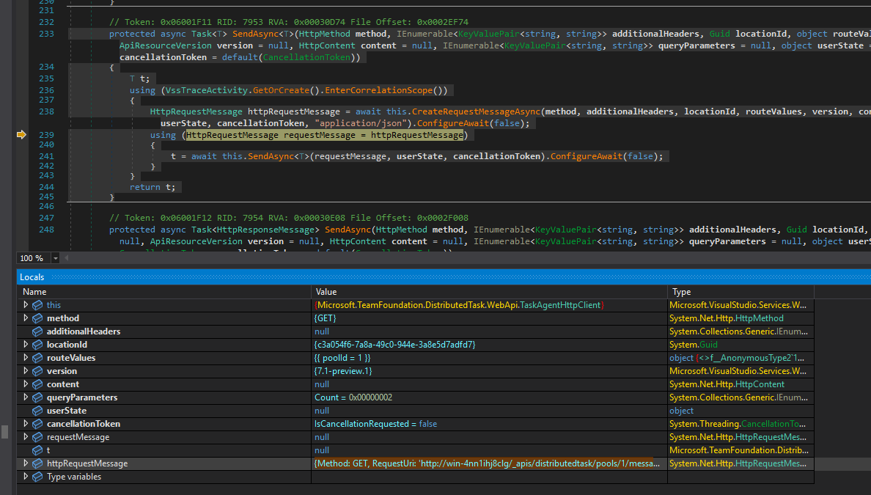This screenshot has height=495, width=871.
Task: Expand the version variable
Action: (x=26, y=371)
